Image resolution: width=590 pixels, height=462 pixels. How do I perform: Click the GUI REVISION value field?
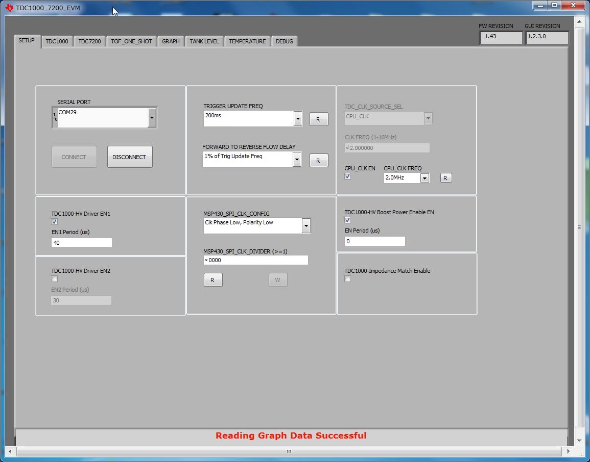pos(547,38)
